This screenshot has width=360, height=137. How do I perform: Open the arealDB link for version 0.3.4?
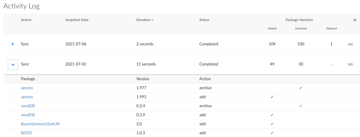pos(28,106)
